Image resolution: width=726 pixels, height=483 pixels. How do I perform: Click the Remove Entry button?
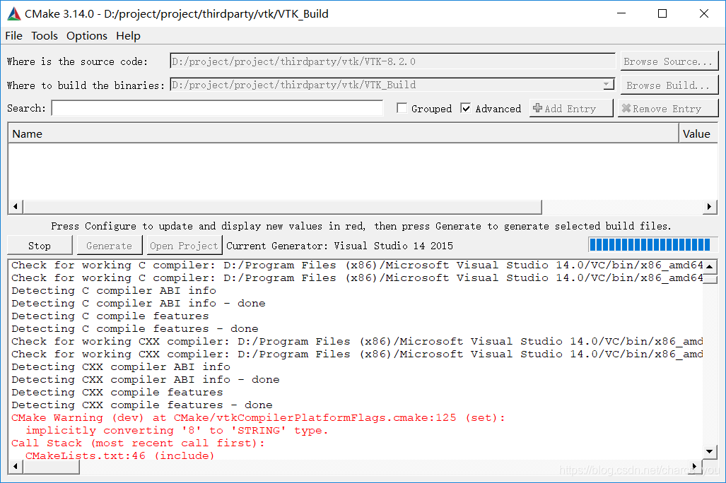point(667,108)
